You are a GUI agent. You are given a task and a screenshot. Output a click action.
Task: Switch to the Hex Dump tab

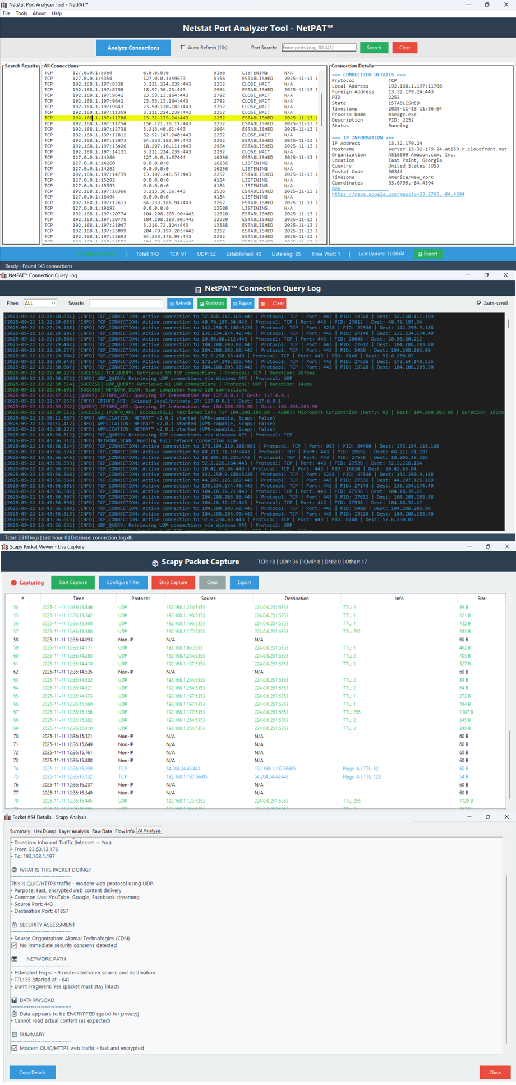click(x=44, y=831)
